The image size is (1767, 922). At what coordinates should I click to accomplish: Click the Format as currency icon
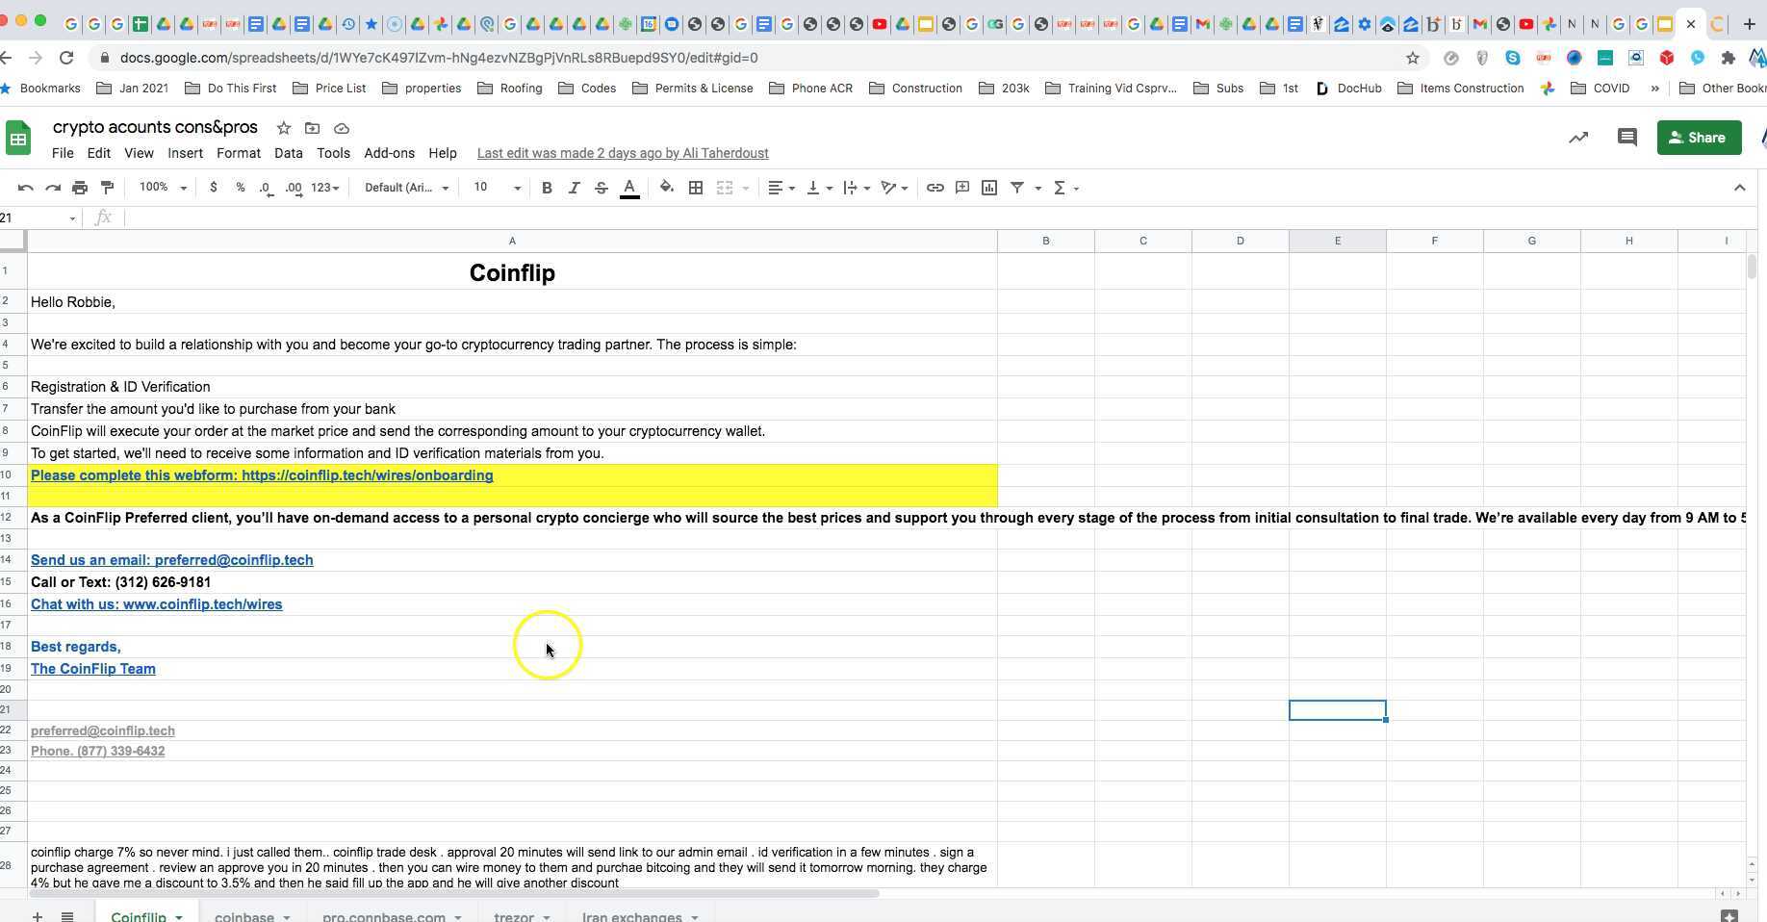point(214,188)
